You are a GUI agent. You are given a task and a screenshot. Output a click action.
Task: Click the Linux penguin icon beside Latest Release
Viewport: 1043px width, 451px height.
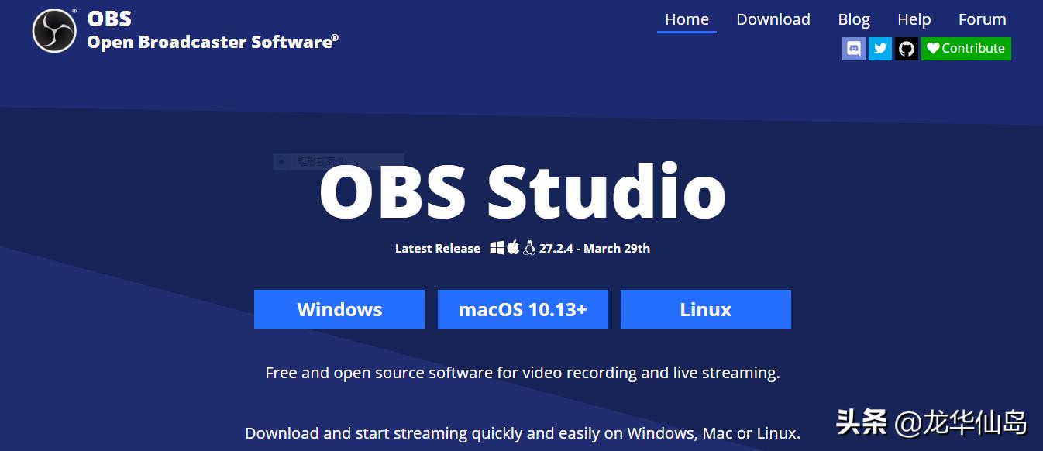[x=529, y=248]
